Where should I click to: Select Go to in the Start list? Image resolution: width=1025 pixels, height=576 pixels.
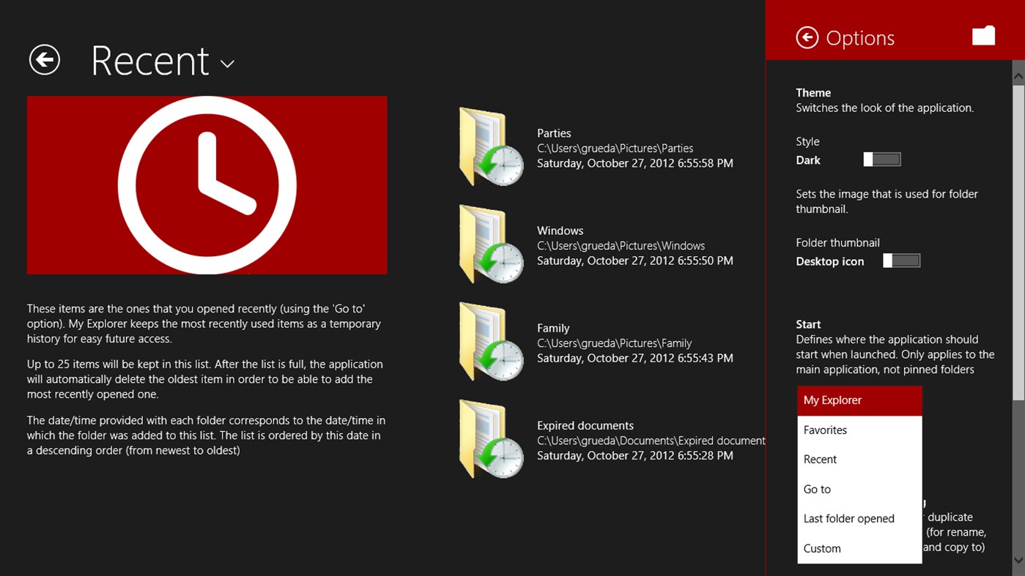click(817, 489)
